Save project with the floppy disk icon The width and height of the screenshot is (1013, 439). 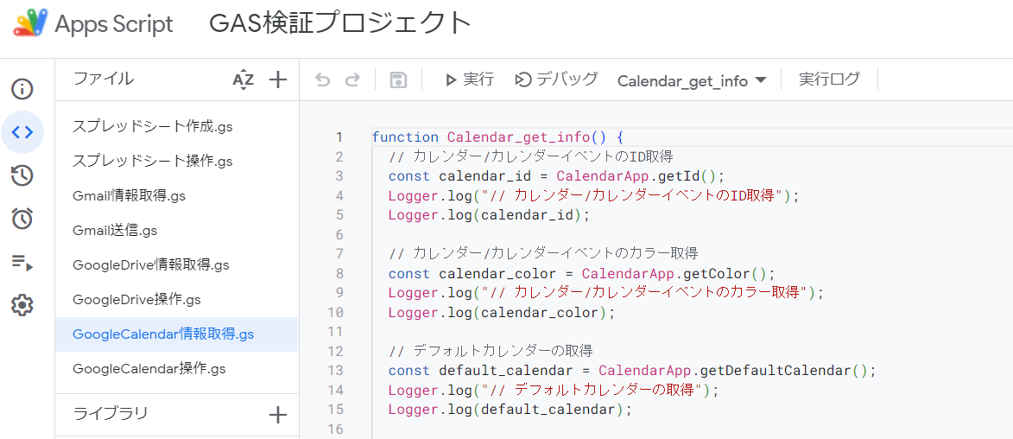pyautogui.click(x=398, y=80)
